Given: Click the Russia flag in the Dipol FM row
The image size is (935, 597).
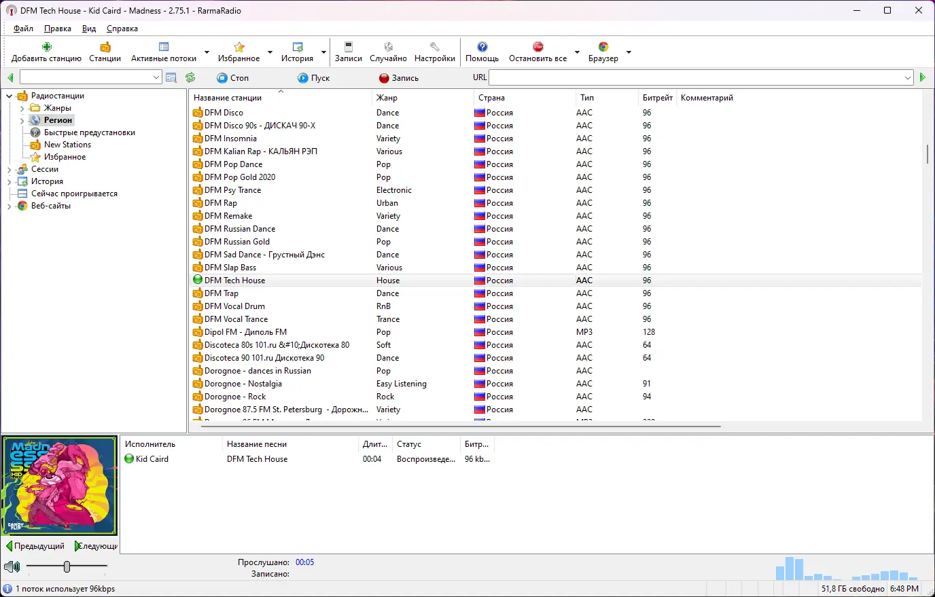Looking at the screenshot, I should pos(480,332).
